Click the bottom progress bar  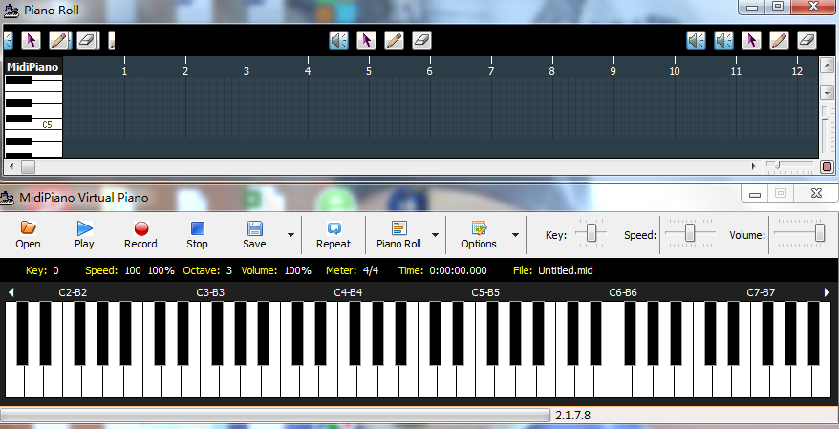[275, 415]
